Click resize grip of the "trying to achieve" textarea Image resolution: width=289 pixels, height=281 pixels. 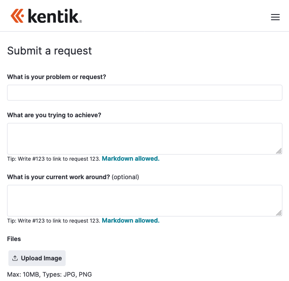tap(279, 151)
